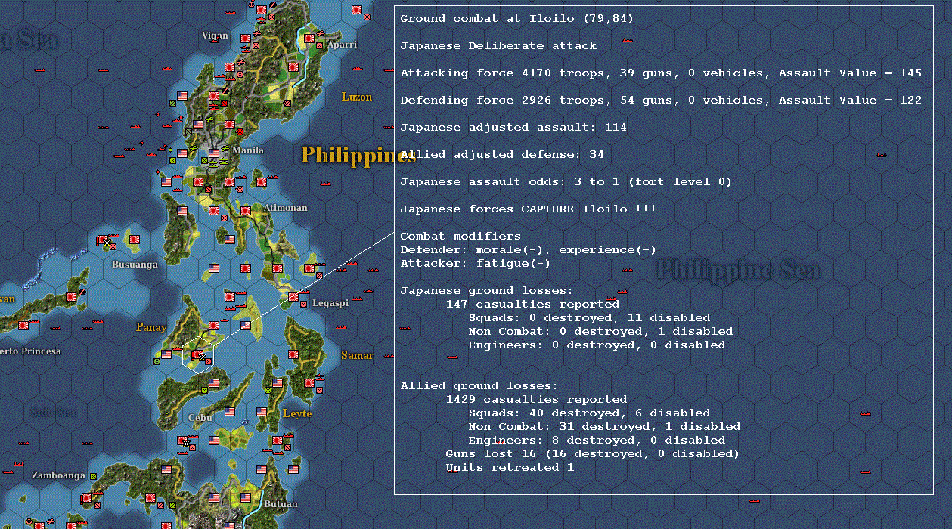Click the 'Defending force 2926 troops' line
Viewport: 952px width, 529px height.
point(661,101)
